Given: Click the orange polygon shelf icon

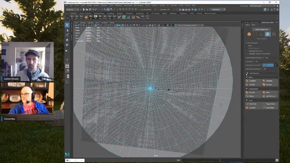Looking at the screenshot, I should (86, 17).
